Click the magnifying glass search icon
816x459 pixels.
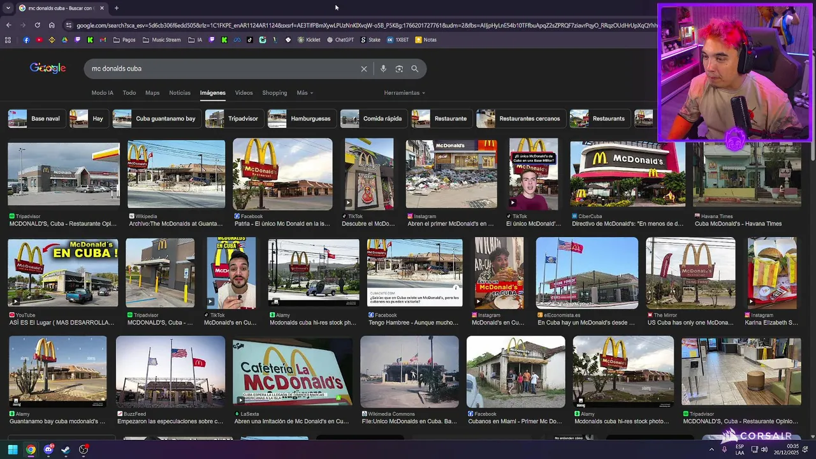(x=415, y=69)
